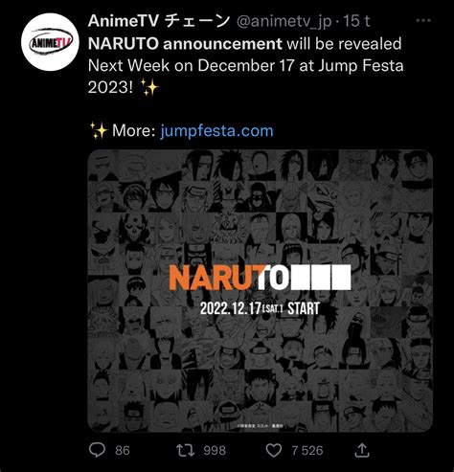Click the 15 t timestamp
The width and height of the screenshot is (454, 472).
(x=356, y=21)
